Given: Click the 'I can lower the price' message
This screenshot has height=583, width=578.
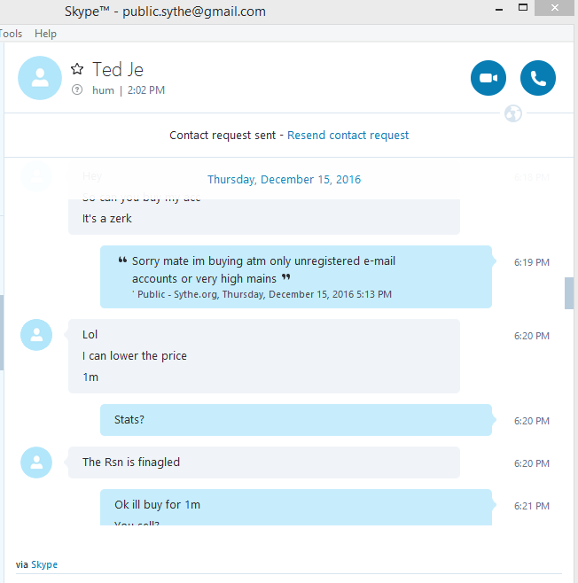Looking at the screenshot, I should coord(135,356).
